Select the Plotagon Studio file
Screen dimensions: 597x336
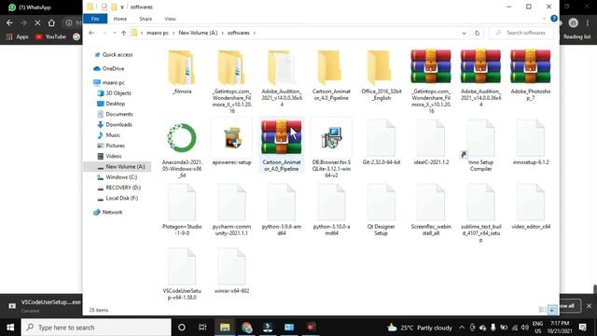click(x=182, y=210)
